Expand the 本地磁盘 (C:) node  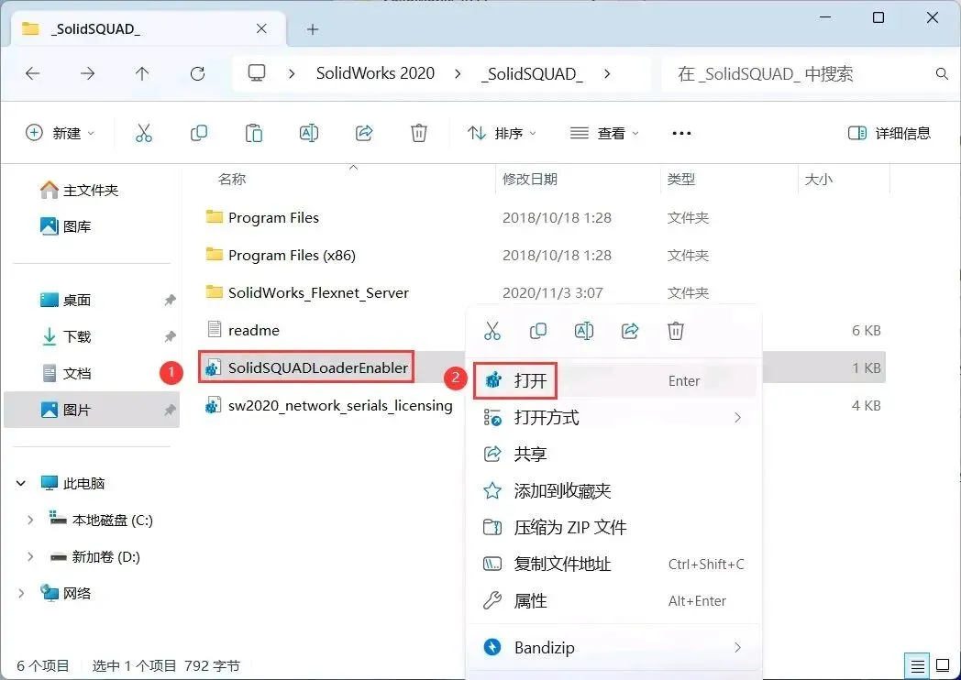click(30, 521)
